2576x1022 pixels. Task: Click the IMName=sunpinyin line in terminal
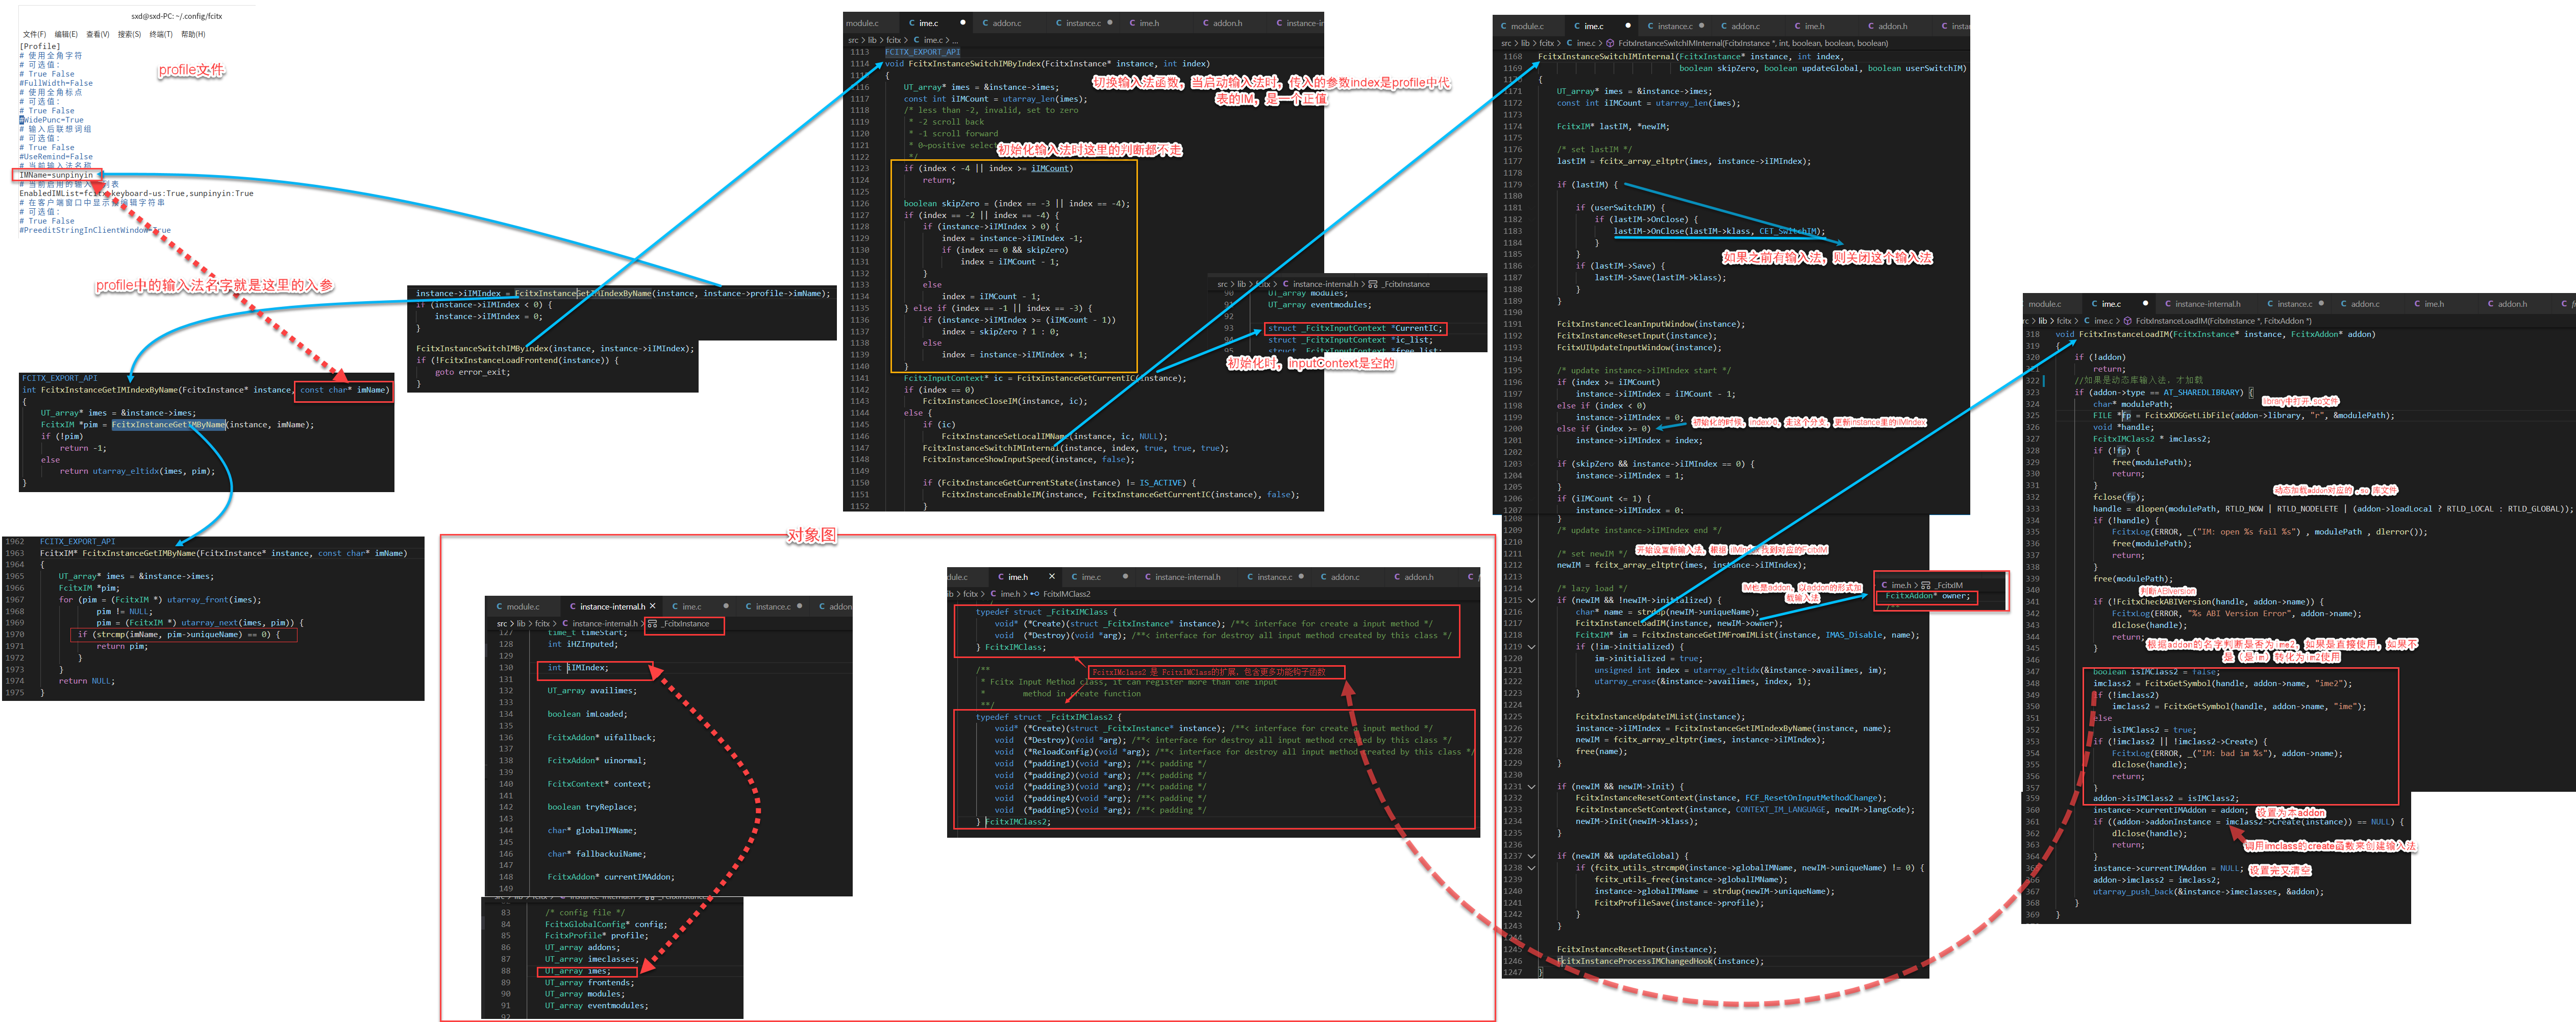coord(56,175)
